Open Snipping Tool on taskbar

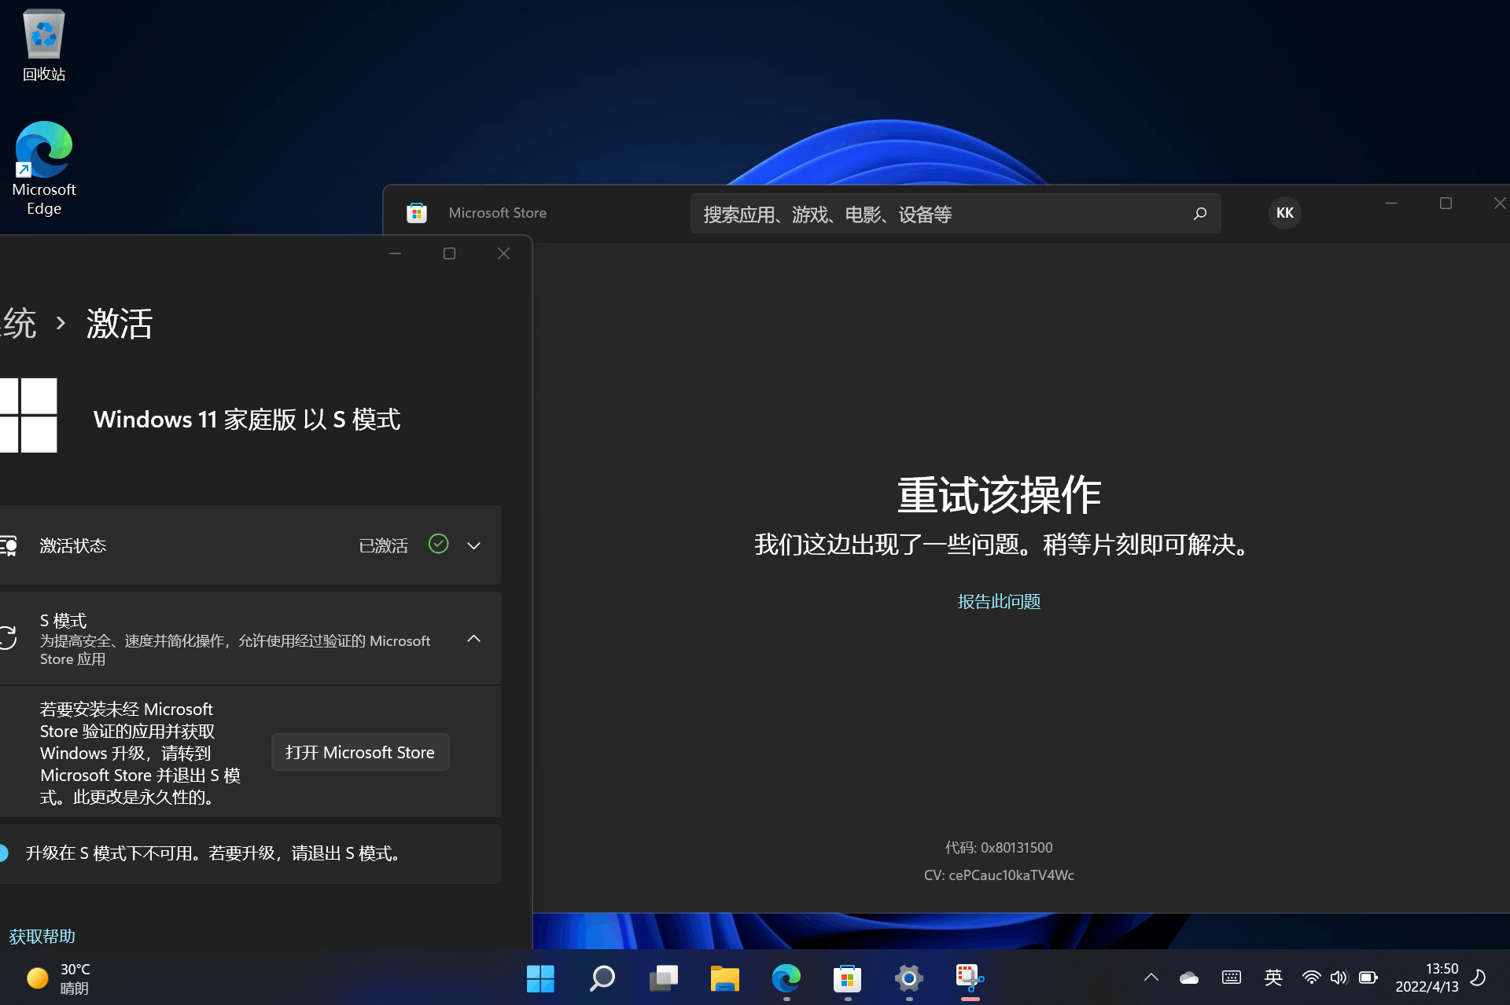(x=970, y=978)
